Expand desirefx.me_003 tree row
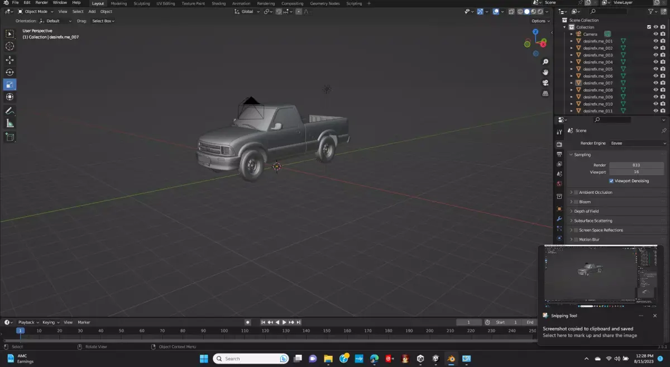 click(x=571, y=55)
